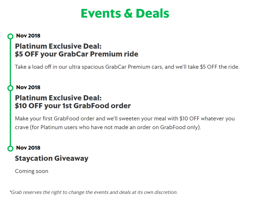The image size is (258, 198).
Task: Click the "Coming soon" text
Action: coord(32,171)
